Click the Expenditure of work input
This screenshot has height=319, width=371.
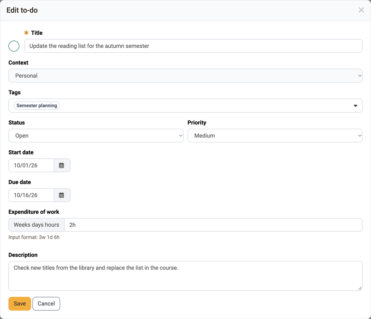coord(213,225)
